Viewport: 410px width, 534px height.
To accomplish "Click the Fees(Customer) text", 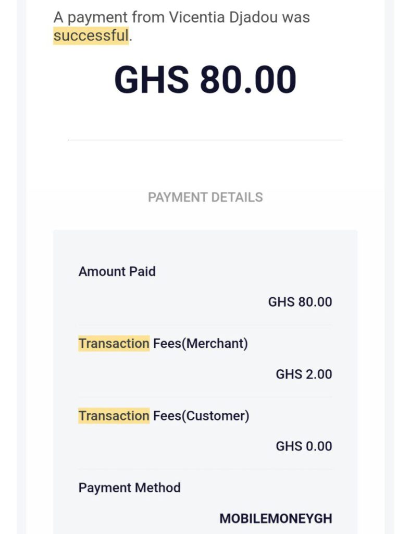I will [201, 416].
